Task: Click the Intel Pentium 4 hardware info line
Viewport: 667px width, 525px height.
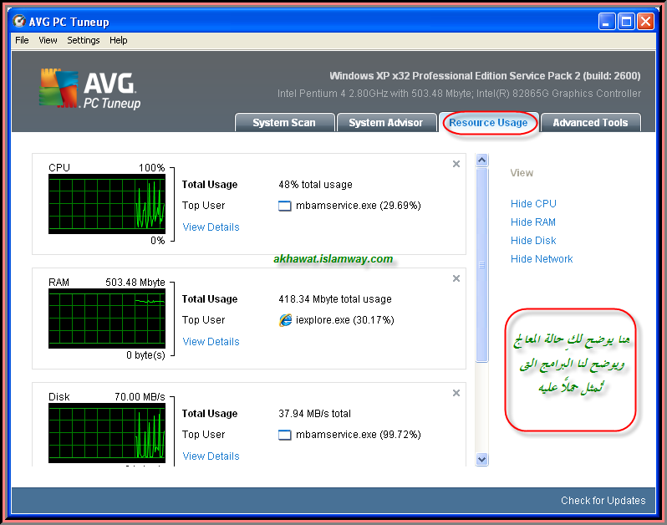Action: pyautogui.click(x=459, y=93)
